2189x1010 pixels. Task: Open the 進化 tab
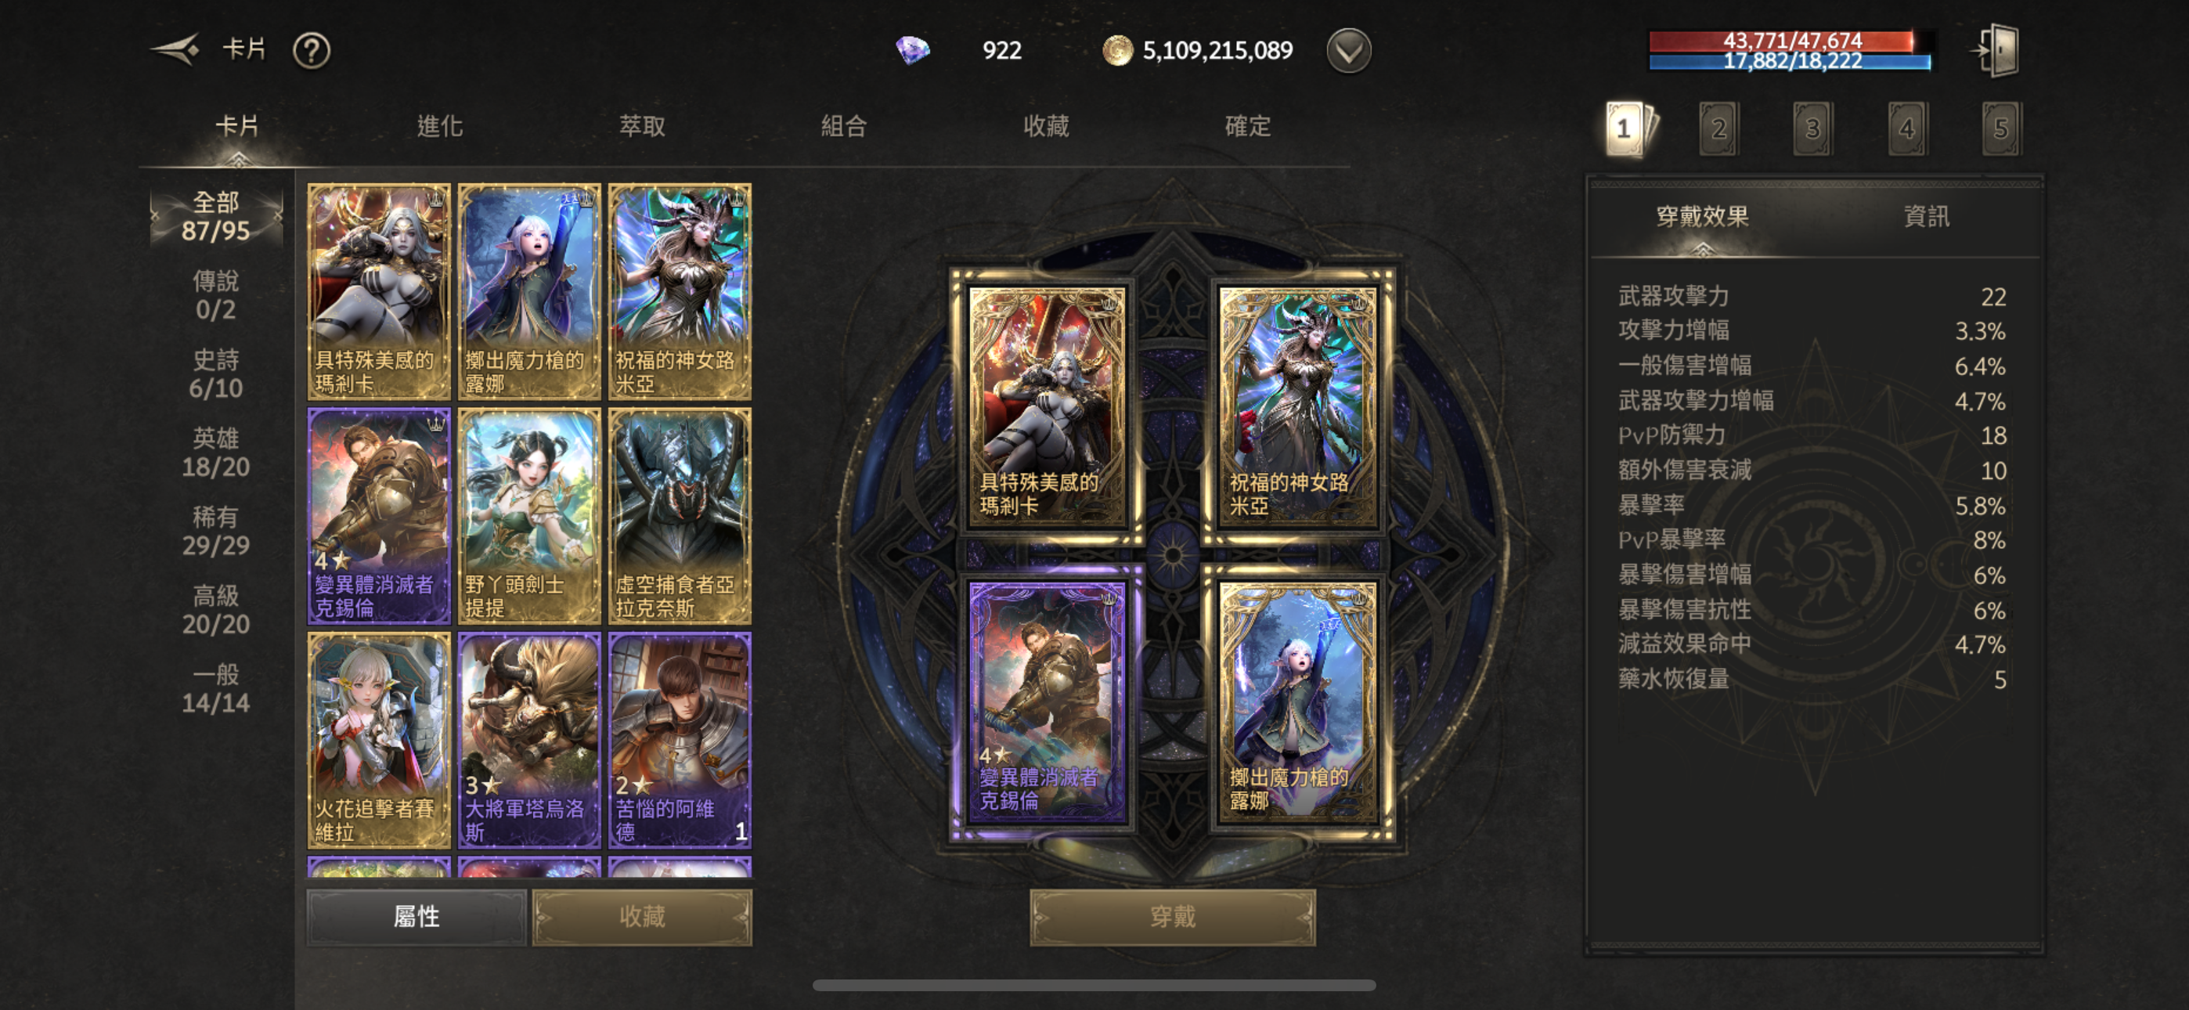tap(439, 127)
